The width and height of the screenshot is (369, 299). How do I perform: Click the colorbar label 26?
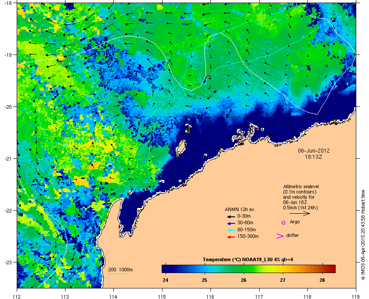coord(244,280)
